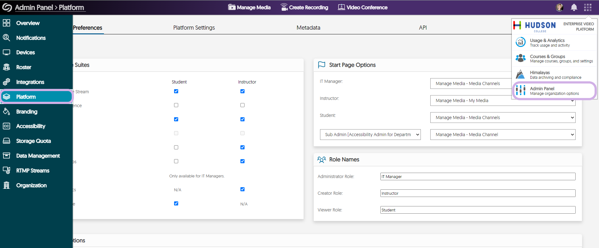The image size is (599, 248).
Task: Uncheck the first Student checkbox
Action: 176,91
